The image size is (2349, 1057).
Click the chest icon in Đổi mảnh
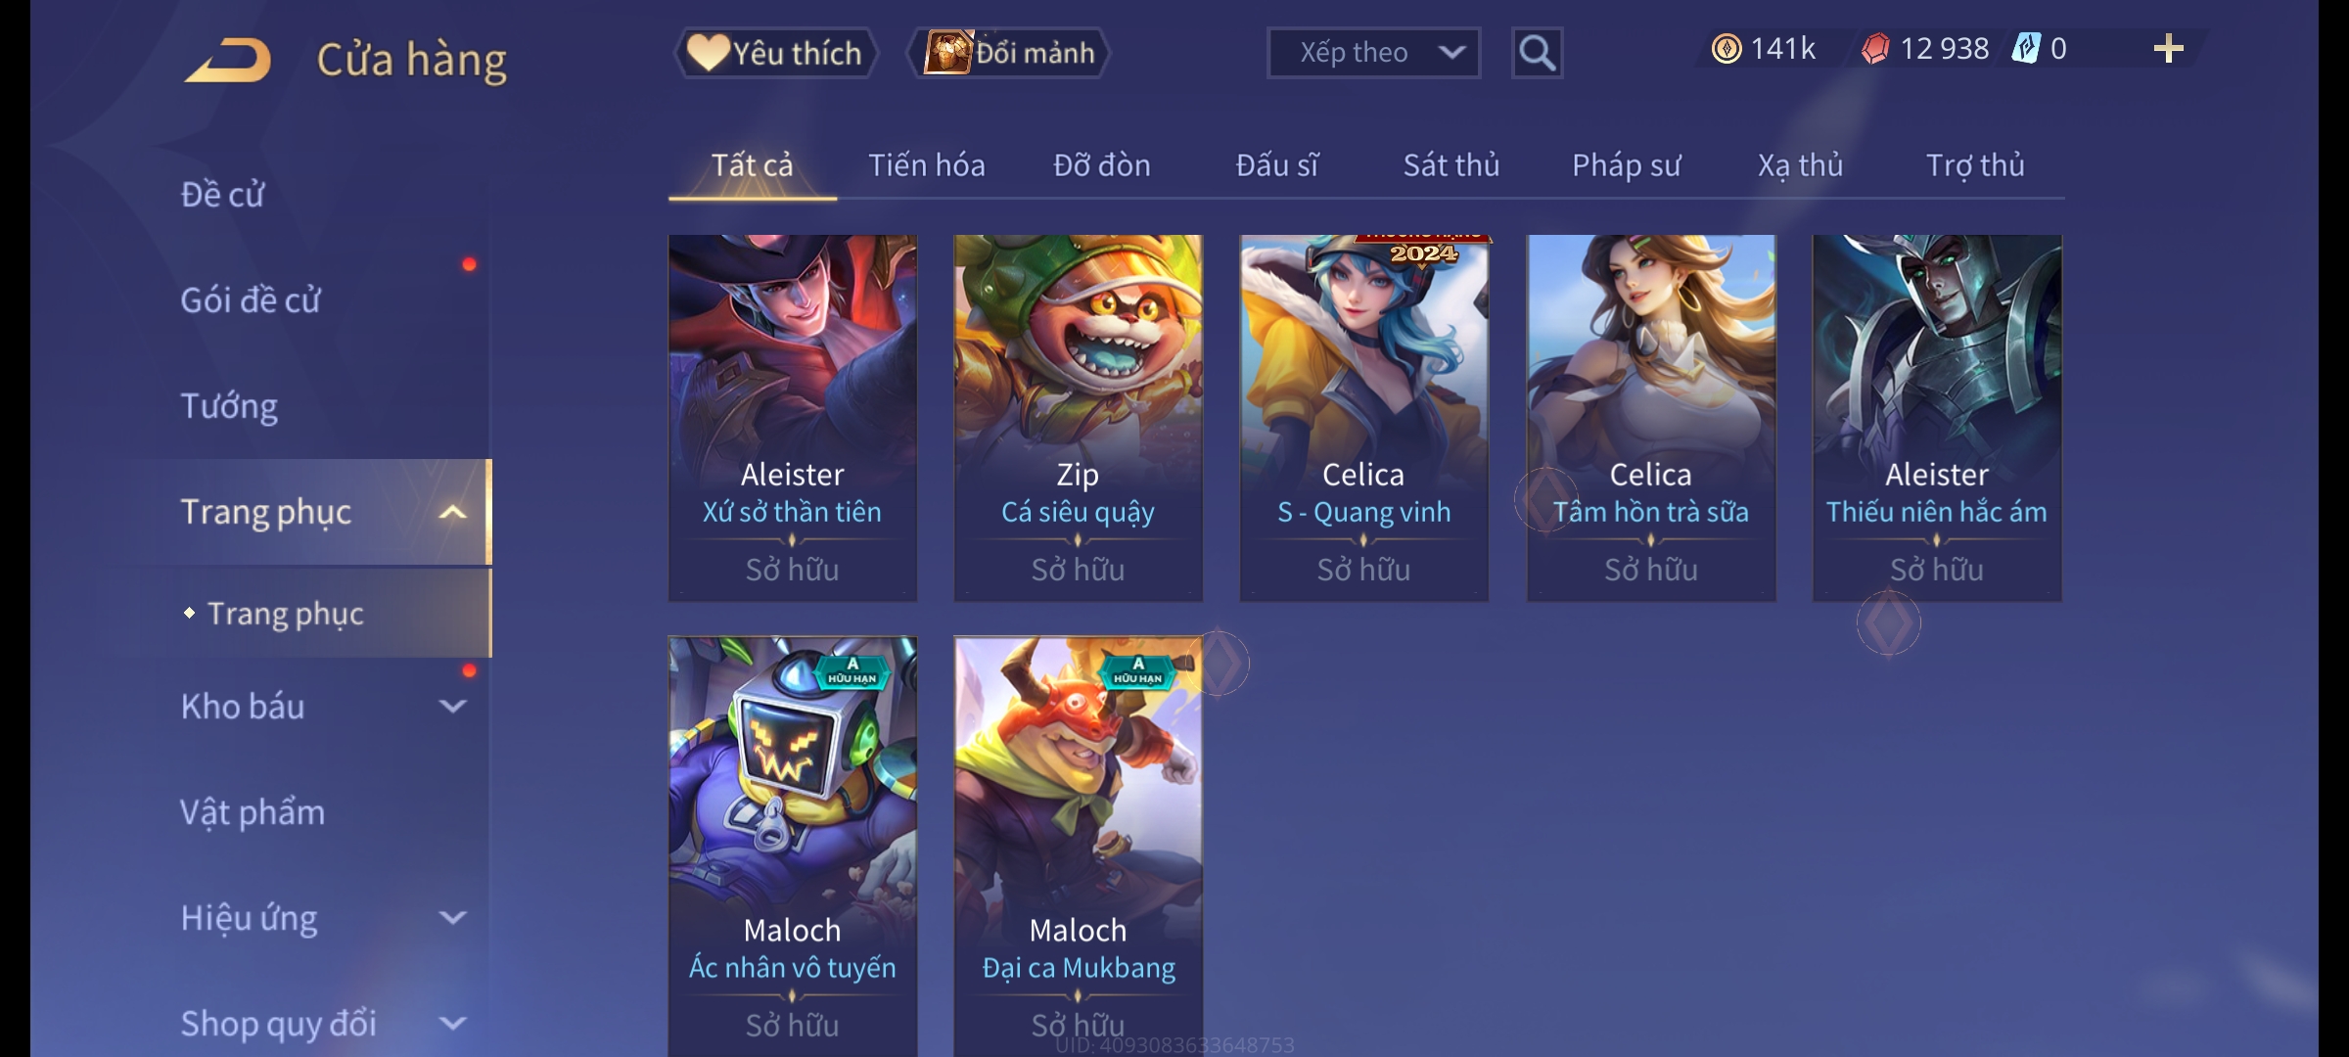click(x=947, y=53)
